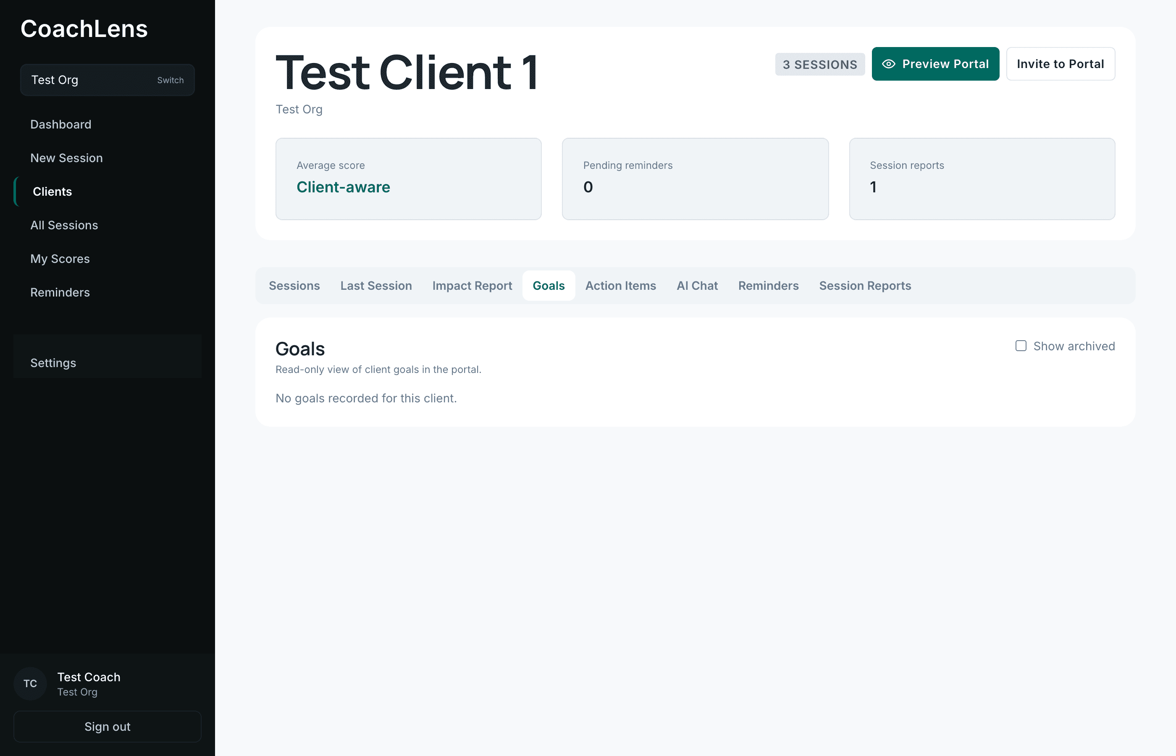Select the Pending reminders card
1176x756 pixels.
(x=695, y=178)
